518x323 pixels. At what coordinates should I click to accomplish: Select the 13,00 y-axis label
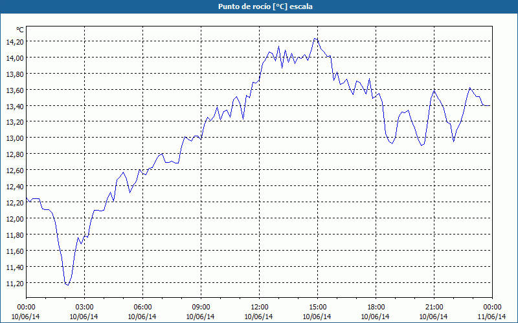15,138
